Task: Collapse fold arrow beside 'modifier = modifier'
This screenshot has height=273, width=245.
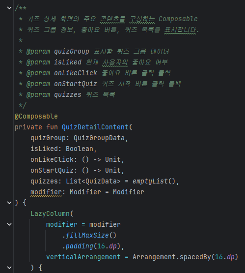Action: 9,224
